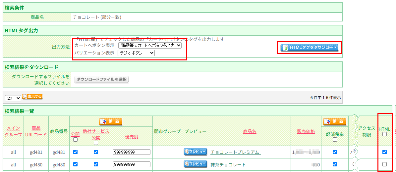Click the 優先度 field in gd480 row

[132, 164]
